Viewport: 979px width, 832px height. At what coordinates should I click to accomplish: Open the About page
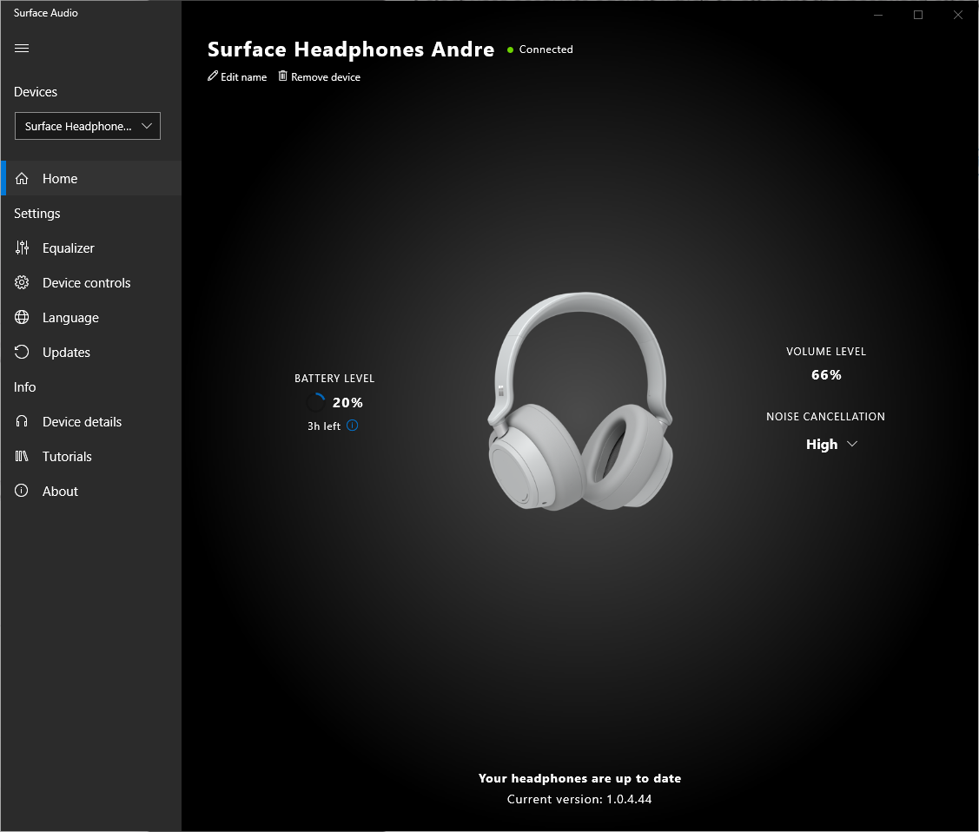coord(60,492)
